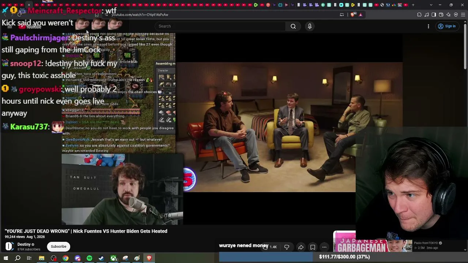The image size is (468, 263).
Task: Open Windows taskbar Search
Action: pos(18,258)
